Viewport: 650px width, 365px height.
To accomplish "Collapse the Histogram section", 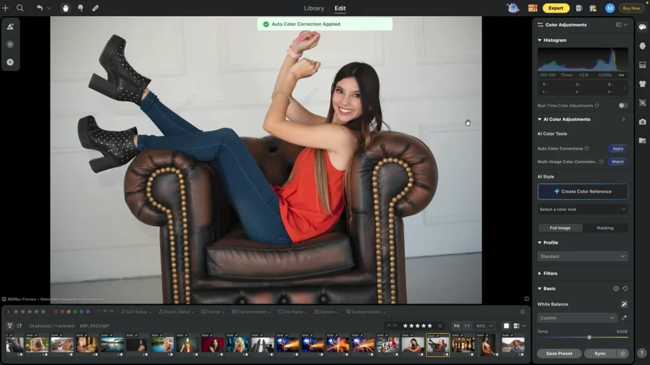I will pos(539,40).
